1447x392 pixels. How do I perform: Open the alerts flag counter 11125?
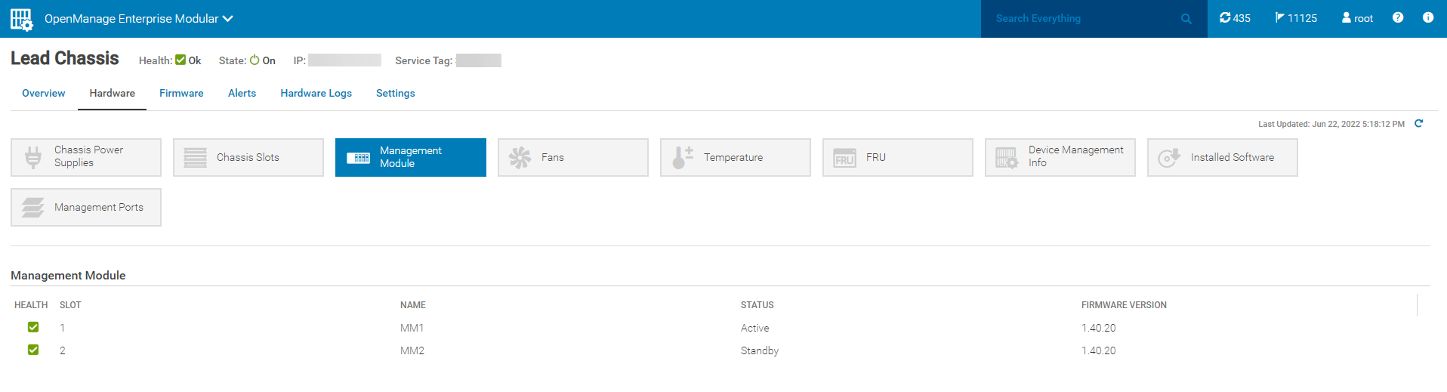point(1296,18)
